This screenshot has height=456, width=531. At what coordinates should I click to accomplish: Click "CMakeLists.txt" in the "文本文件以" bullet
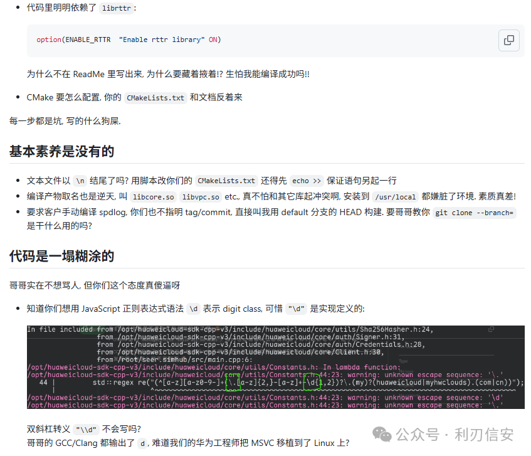(x=226, y=181)
